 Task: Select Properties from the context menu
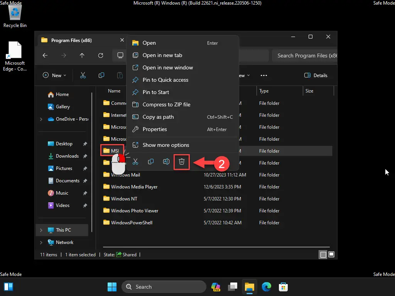click(x=155, y=129)
